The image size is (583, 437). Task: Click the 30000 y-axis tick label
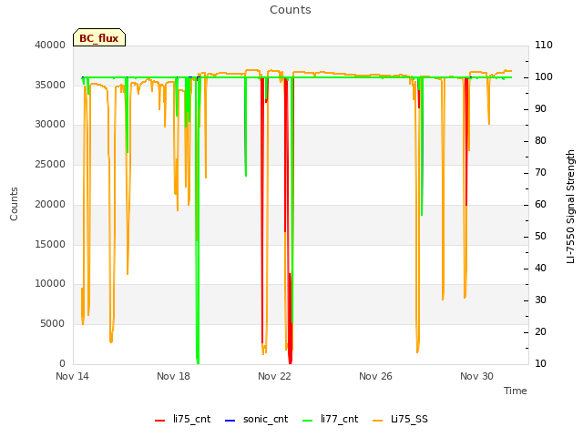50,125
